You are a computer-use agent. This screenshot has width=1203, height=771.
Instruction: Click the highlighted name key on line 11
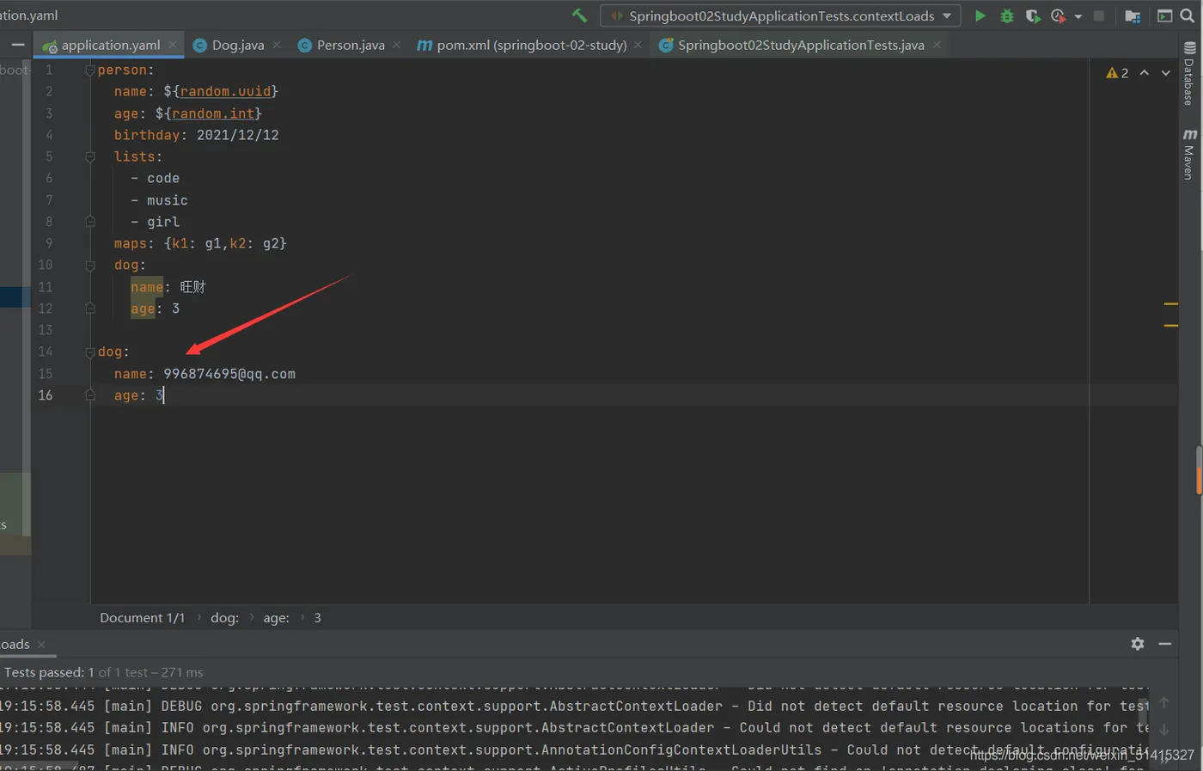coord(147,287)
